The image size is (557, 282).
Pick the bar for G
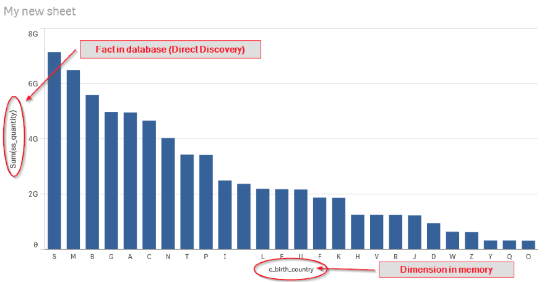(111, 181)
